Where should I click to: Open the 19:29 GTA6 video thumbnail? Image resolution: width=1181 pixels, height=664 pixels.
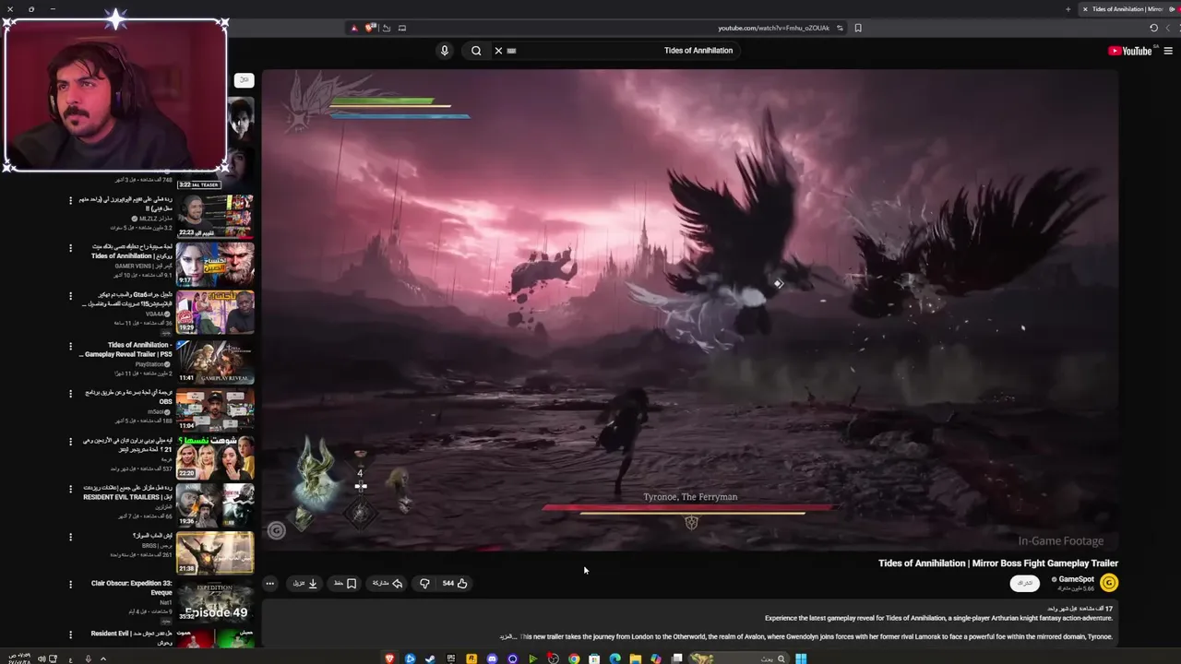[215, 312]
